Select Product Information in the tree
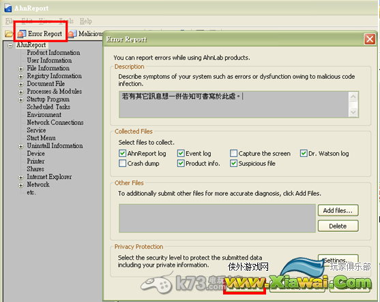Viewport: 380px width, 302px height. point(53,52)
